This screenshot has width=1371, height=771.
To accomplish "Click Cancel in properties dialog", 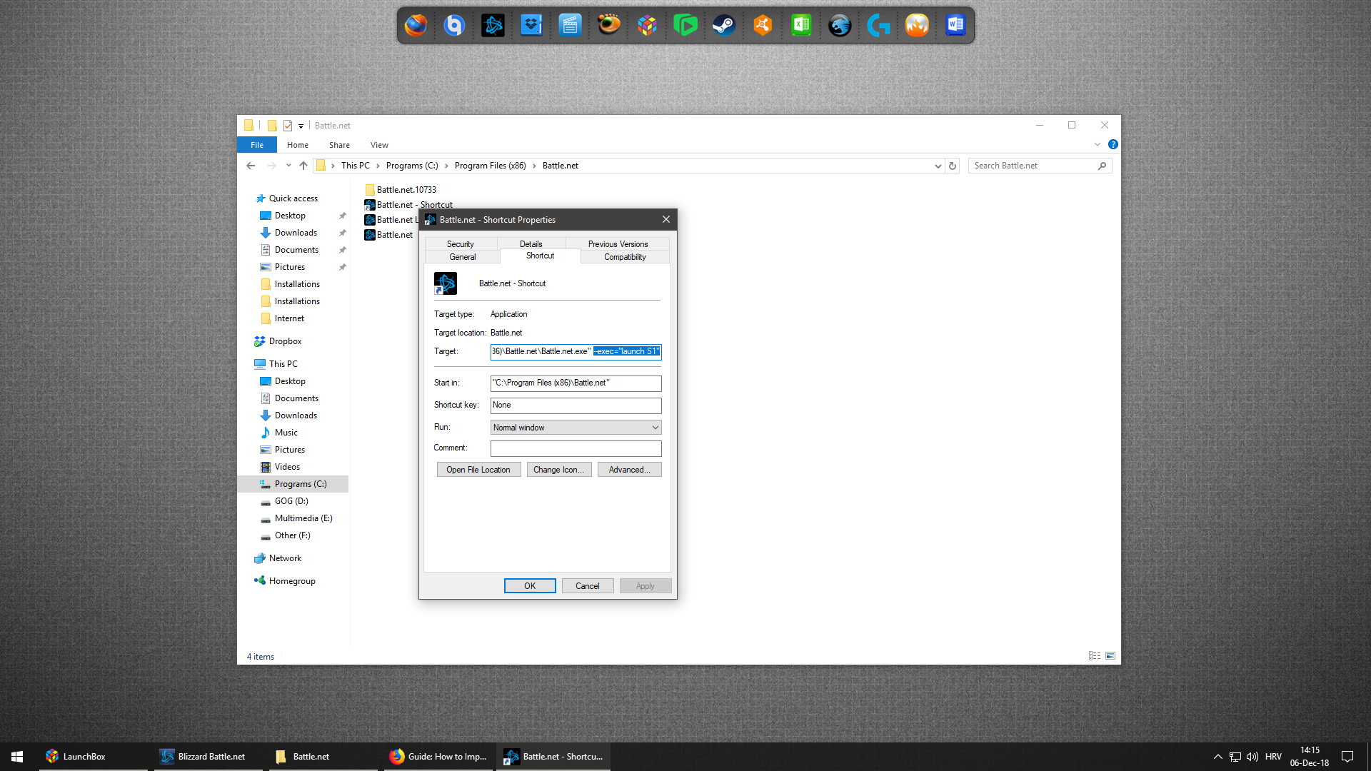I will [588, 586].
